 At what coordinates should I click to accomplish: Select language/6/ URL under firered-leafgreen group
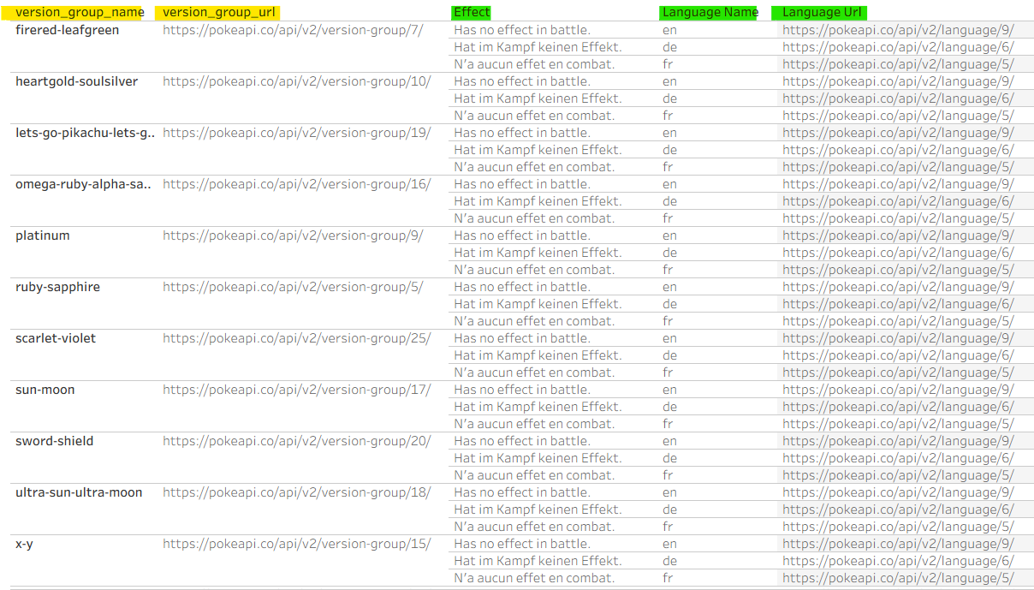(898, 47)
